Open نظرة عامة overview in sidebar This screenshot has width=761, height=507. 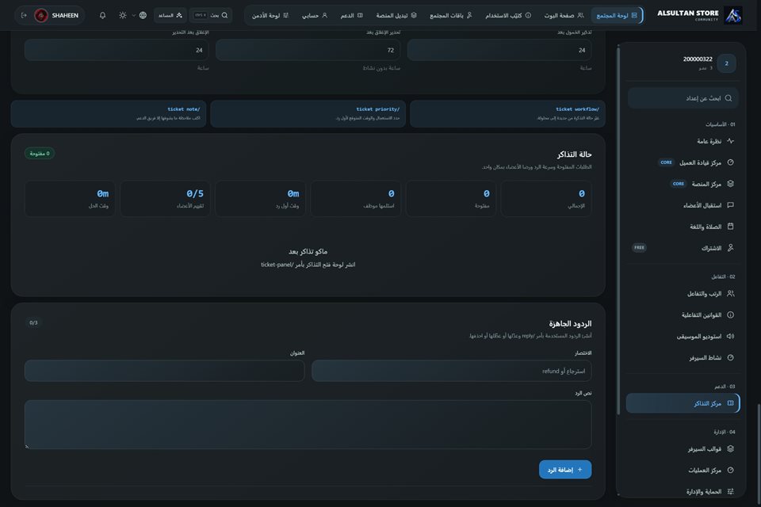pos(682,141)
